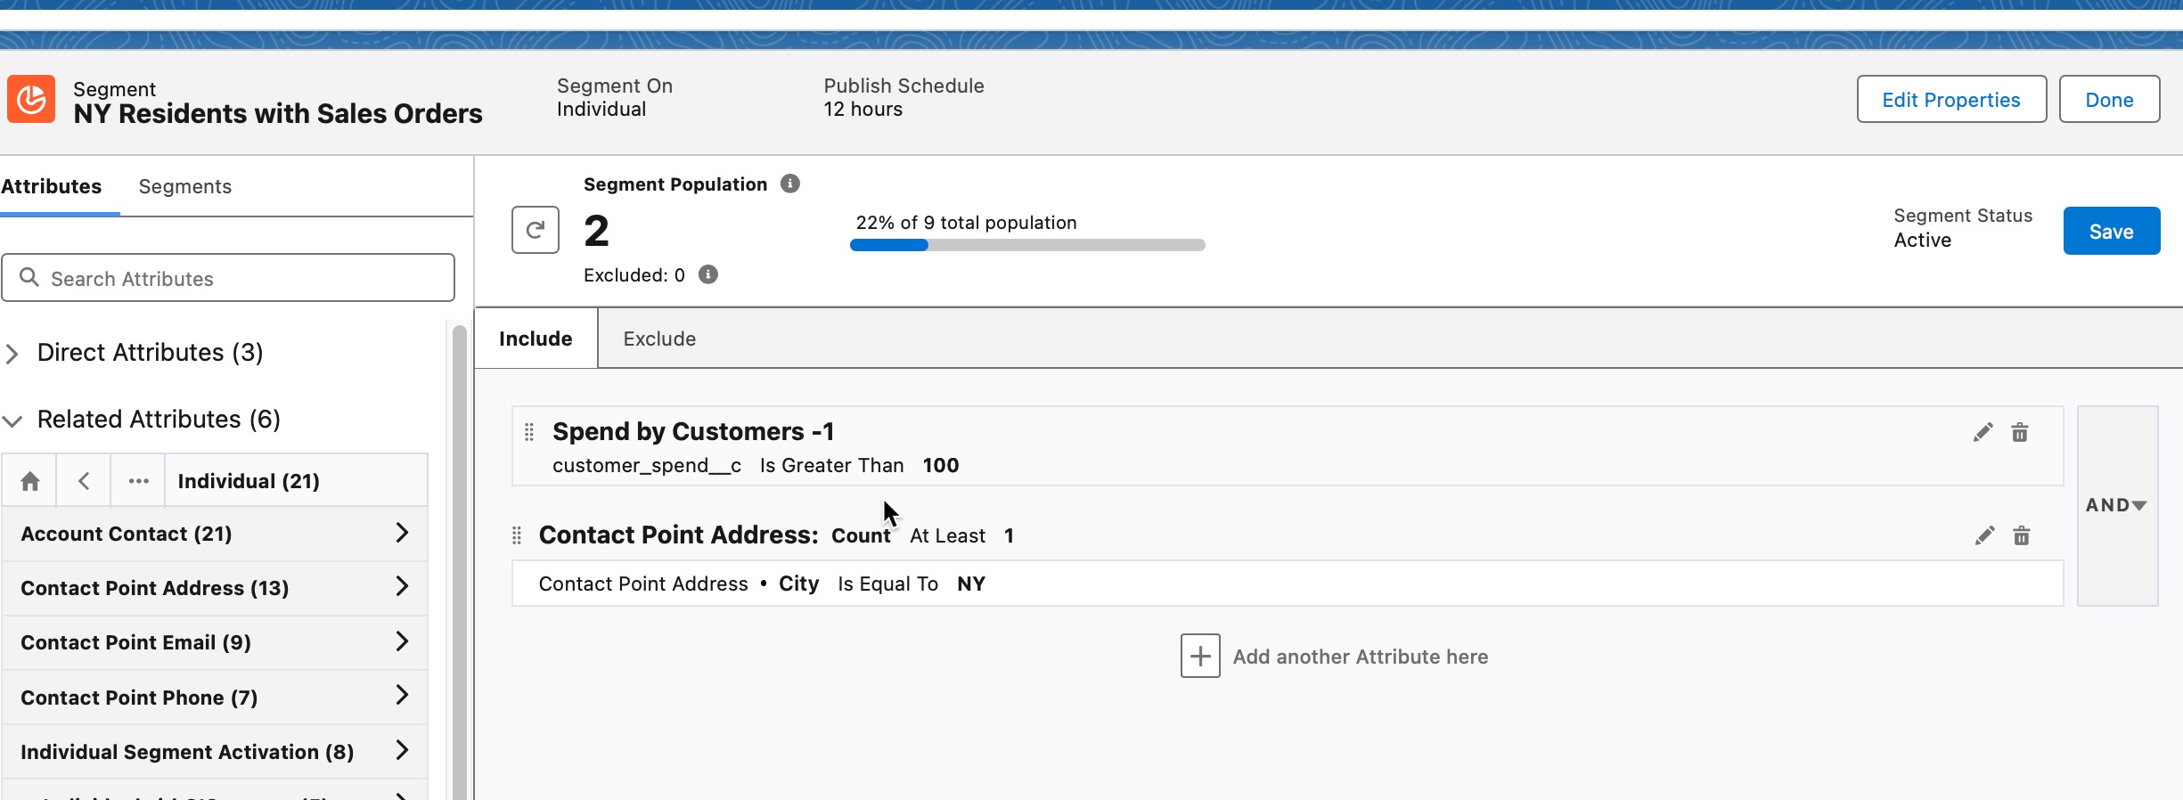Open the AND operator dropdown
Screen dimensions: 2183x800
pos(2116,505)
